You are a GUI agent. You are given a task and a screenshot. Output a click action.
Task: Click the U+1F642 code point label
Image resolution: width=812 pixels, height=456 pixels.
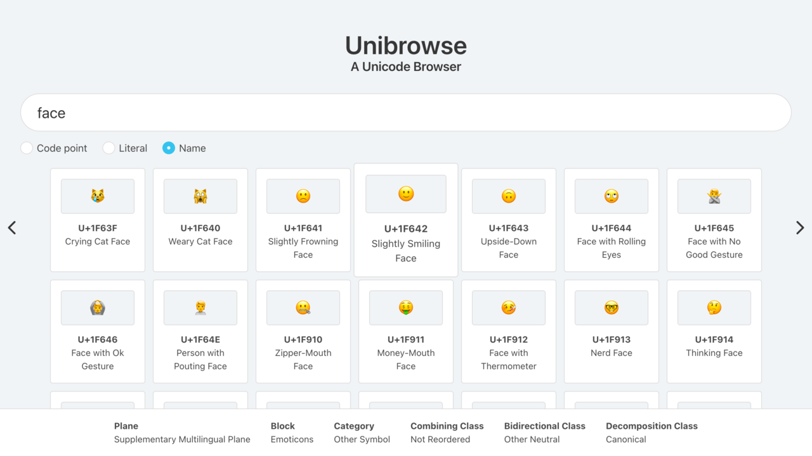click(x=406, y=229)
